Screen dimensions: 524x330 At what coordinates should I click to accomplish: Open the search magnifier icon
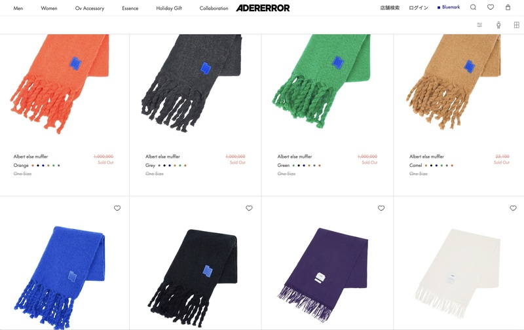[x=473, y=7]
